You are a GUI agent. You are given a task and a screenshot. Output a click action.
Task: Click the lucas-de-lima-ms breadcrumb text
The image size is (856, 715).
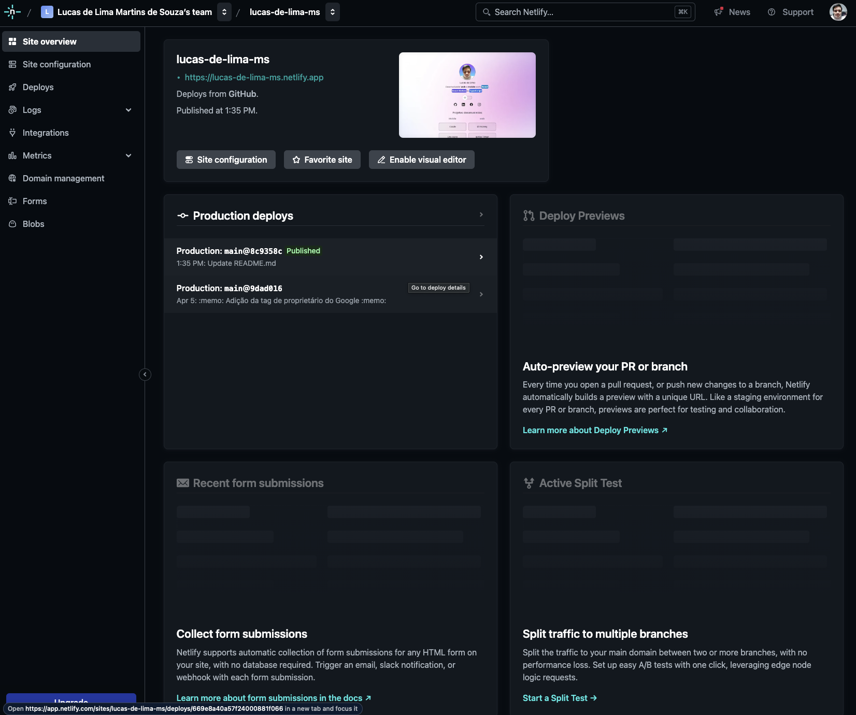point(285,12)
